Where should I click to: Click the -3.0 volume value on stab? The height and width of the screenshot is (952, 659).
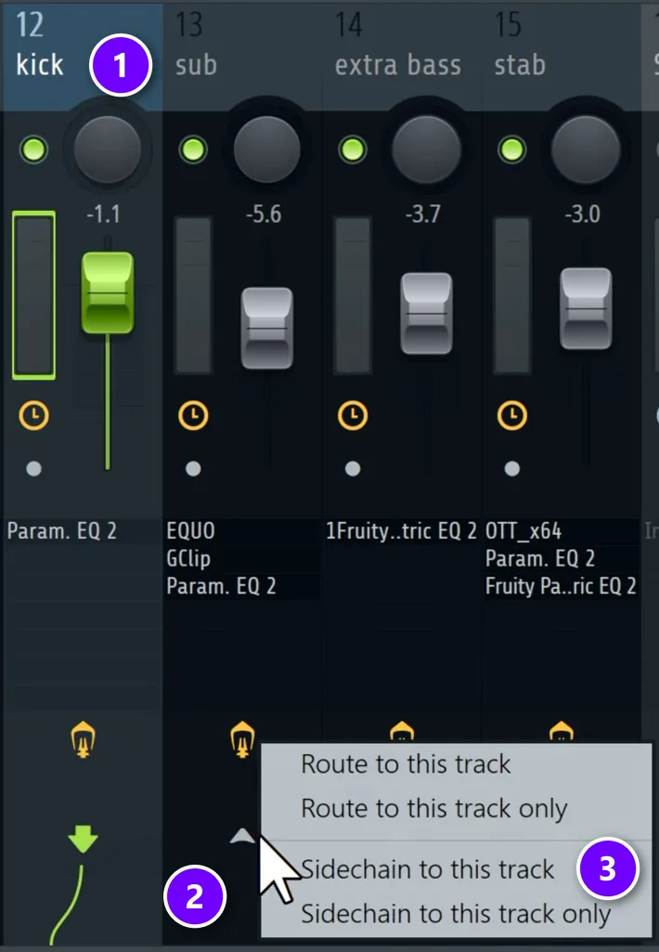pos(583,215)
